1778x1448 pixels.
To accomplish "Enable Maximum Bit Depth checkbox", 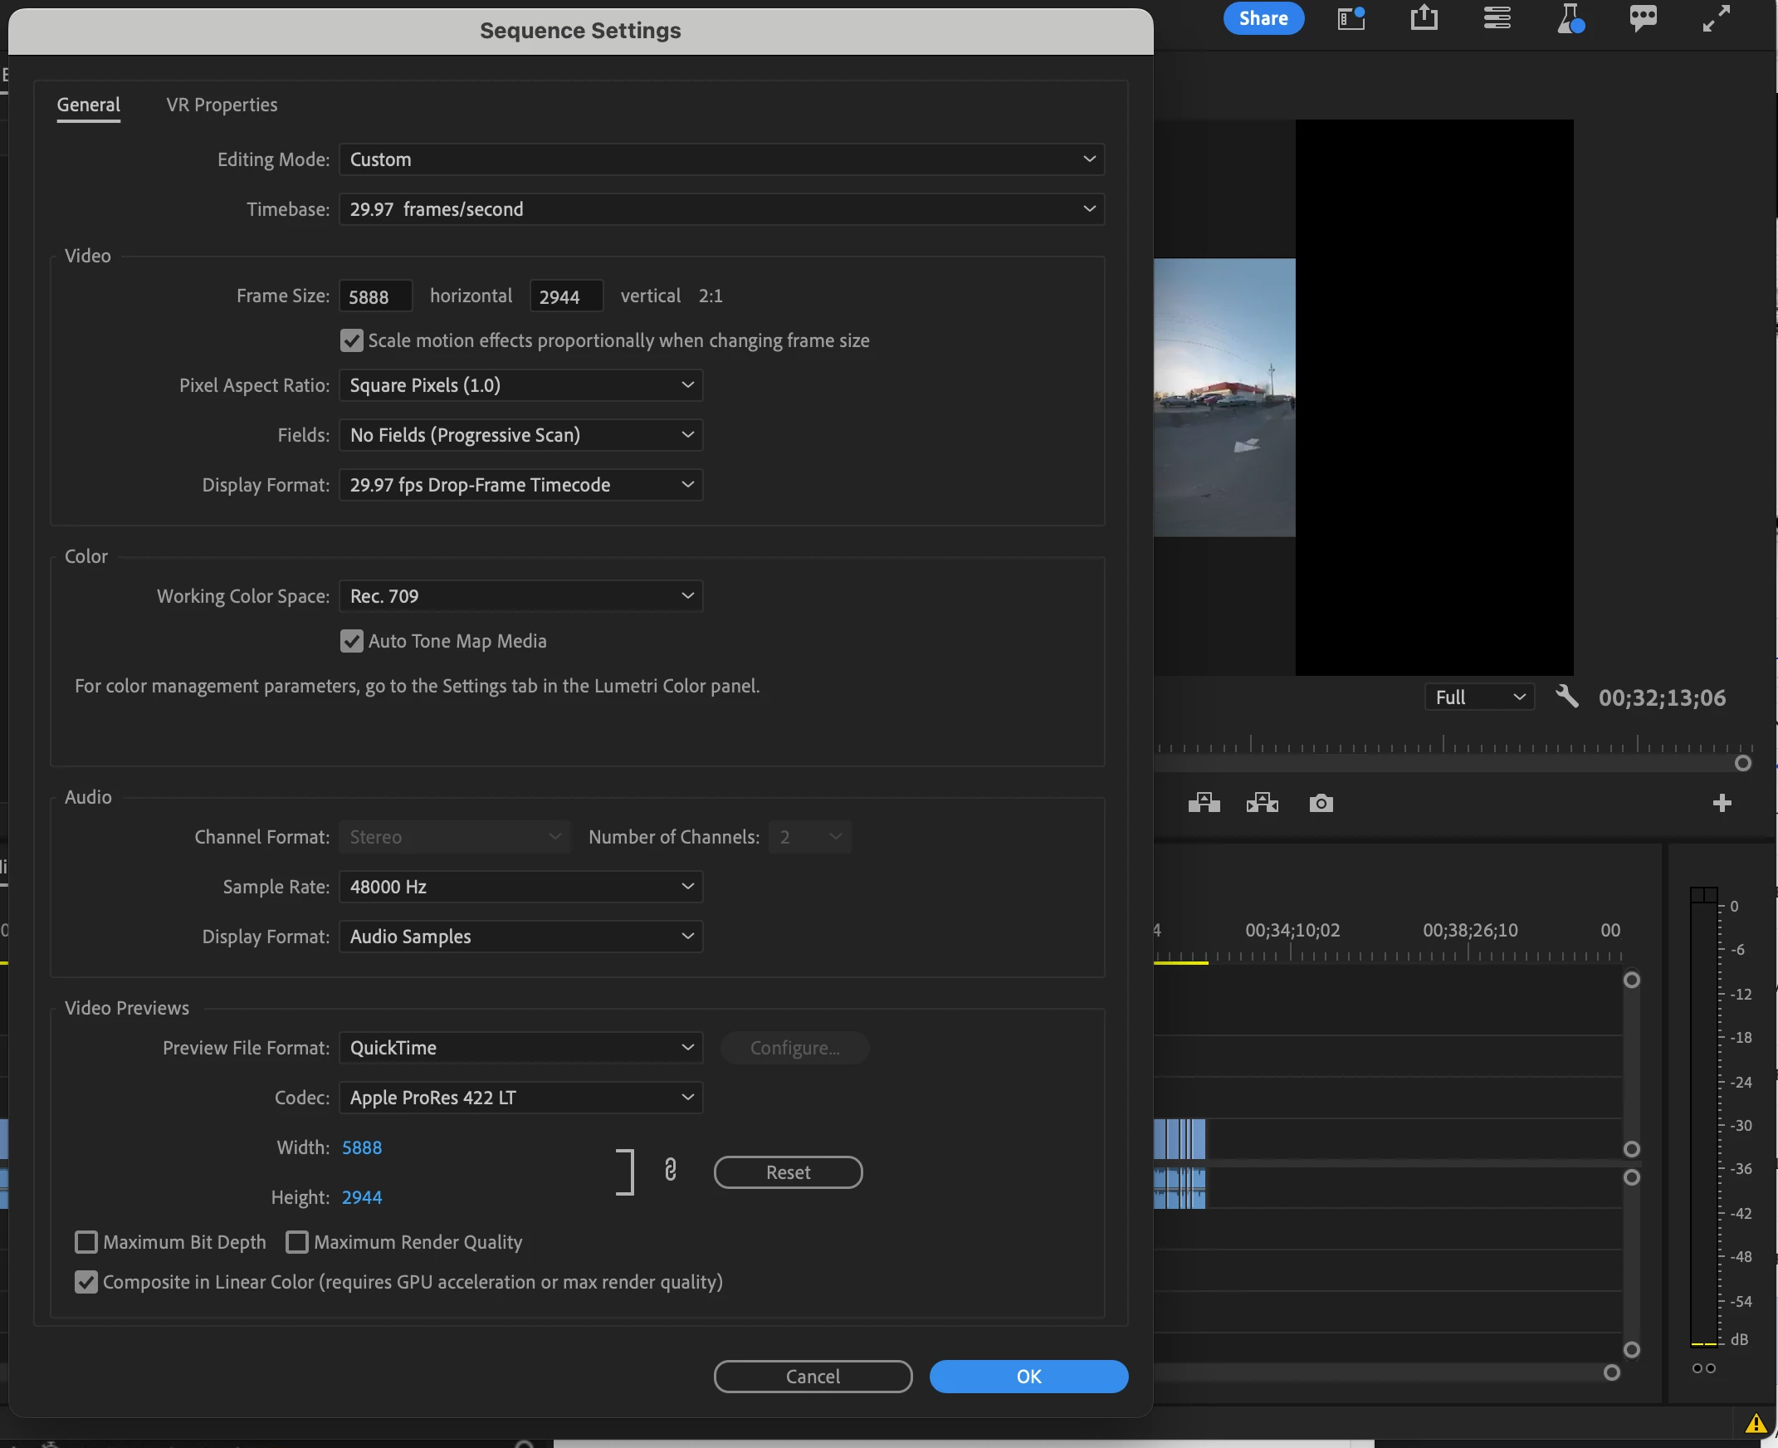I will [x=85, y=1242].
